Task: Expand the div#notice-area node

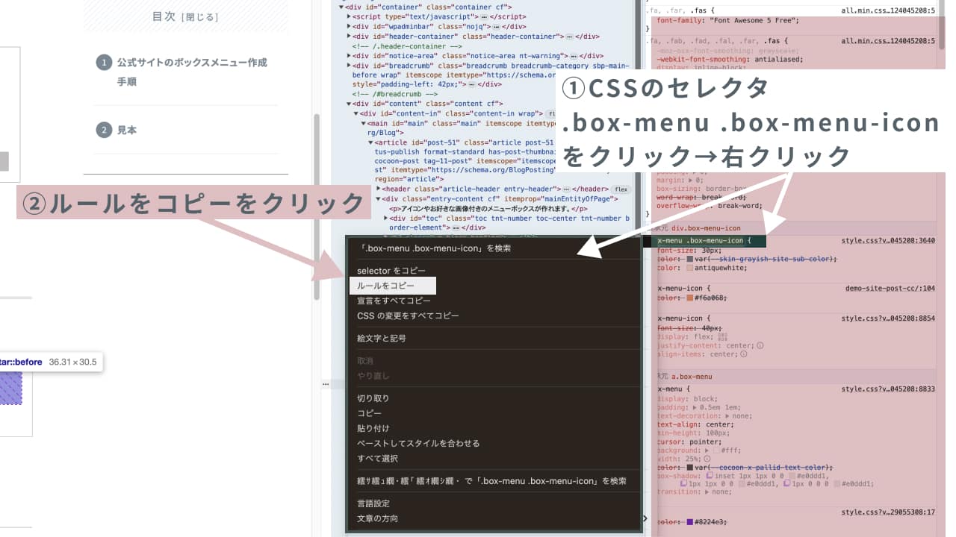Action: point(349,55)
